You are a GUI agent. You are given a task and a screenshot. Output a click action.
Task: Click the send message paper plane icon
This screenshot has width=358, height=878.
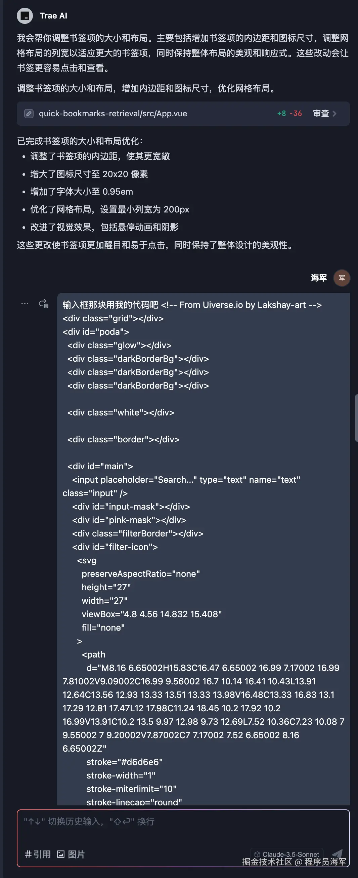coord(337,854)
